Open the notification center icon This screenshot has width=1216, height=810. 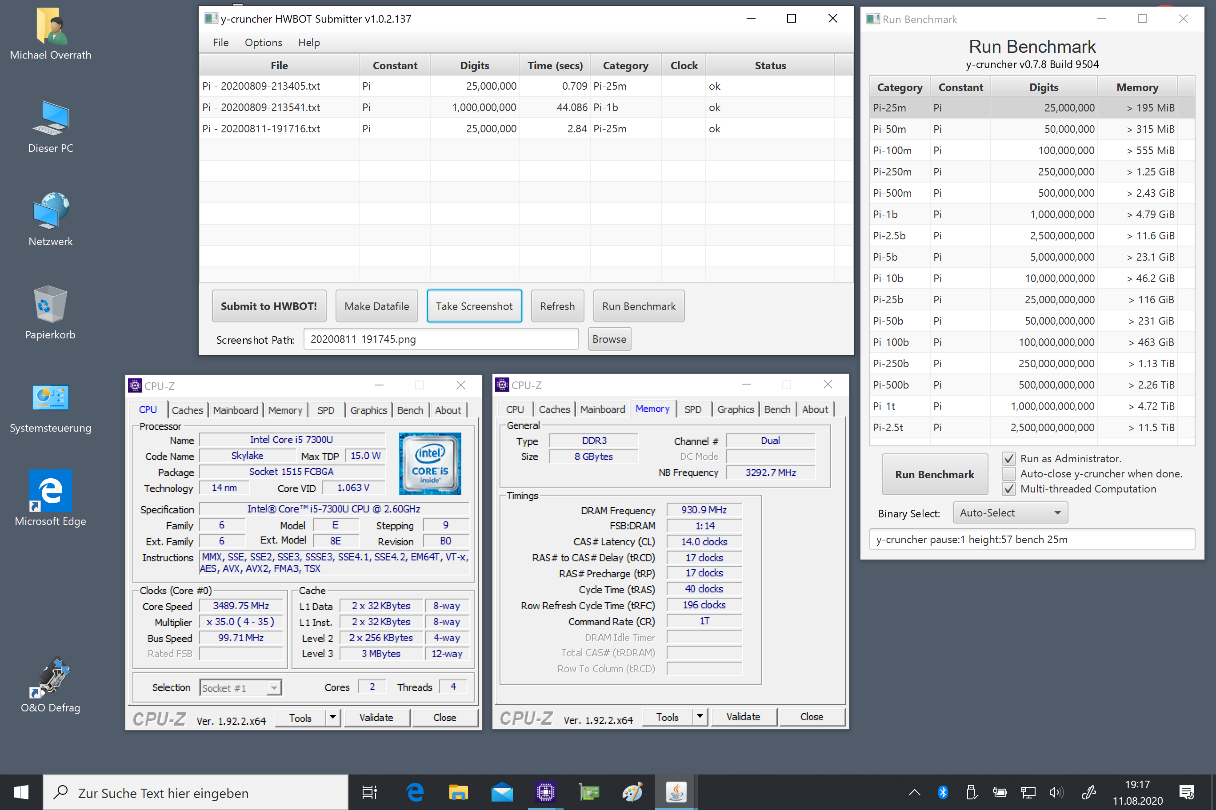coord(1187,792)
